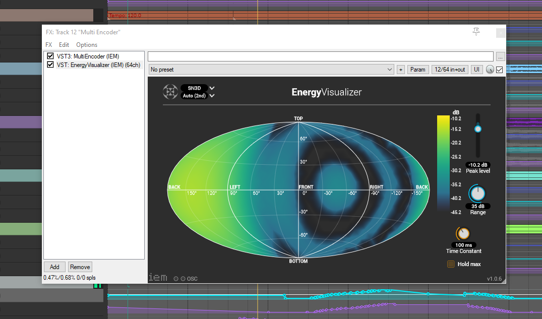Open the FX menu
The image size is (542, 319).
49,44
